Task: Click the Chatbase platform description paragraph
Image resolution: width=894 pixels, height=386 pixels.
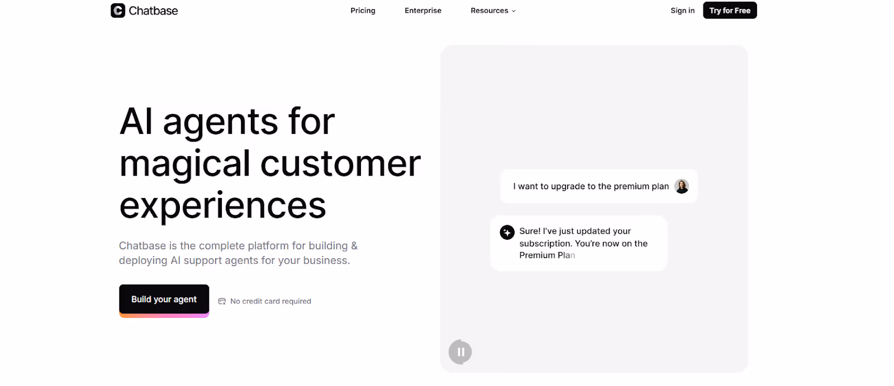Action: [239, 253]
